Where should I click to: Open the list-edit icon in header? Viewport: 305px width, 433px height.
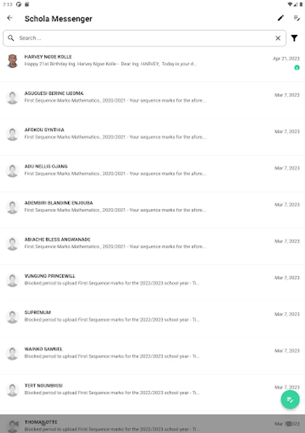(297, 18)
